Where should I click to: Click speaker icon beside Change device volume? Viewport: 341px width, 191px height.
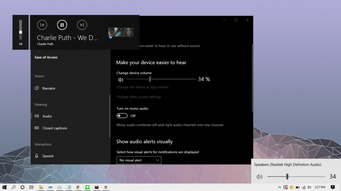tap(121, 80)
